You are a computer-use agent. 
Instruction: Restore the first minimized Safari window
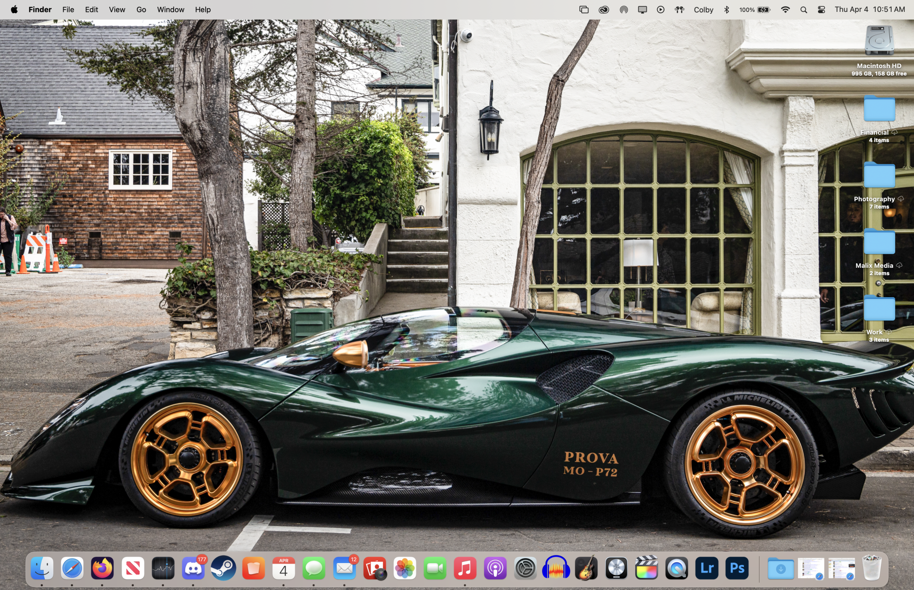pyautogui.click(x=811, y=569)
